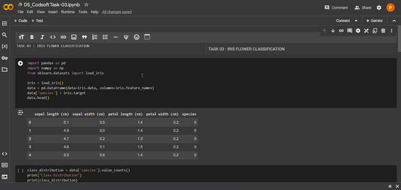Image resolution: width=401 pixels, height=190 pixels.
Task: Collapse the header with chevron
Action: pyautogui.click(x=394, y=21)
